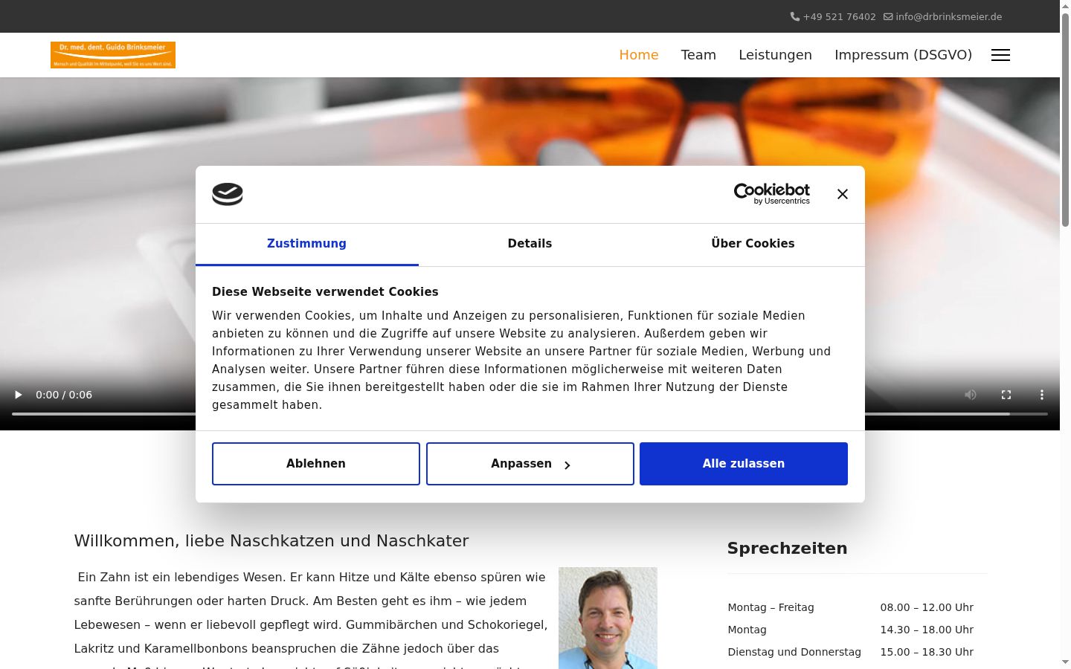Open the hamburger menu icon
Image resolution: width=1071 pixels, height=669 pixels.
click(1000, 55)
